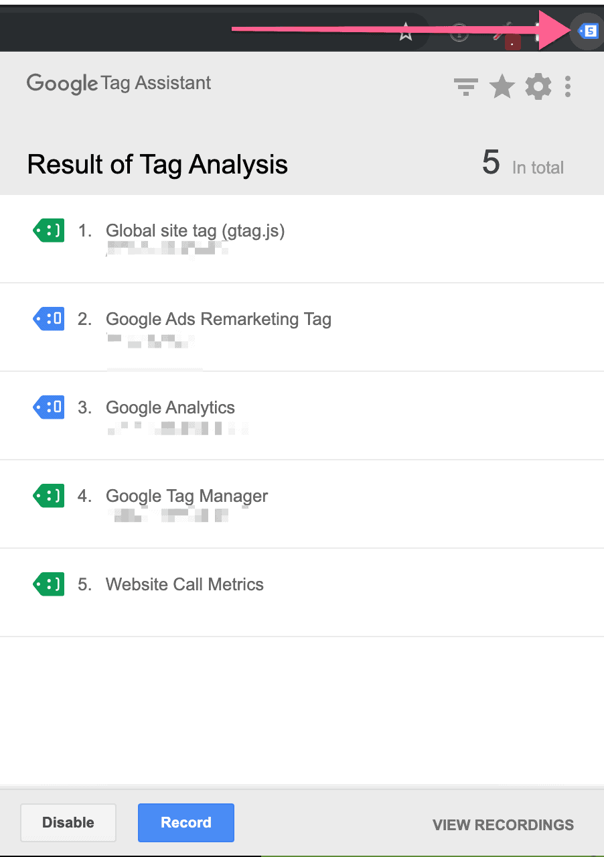Click green tag icon for Global site tag
This screenshot has height=857, width=604.
click(x=49, y=231)
